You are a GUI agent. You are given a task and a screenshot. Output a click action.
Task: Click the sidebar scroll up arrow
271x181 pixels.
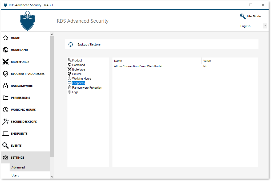52,34
